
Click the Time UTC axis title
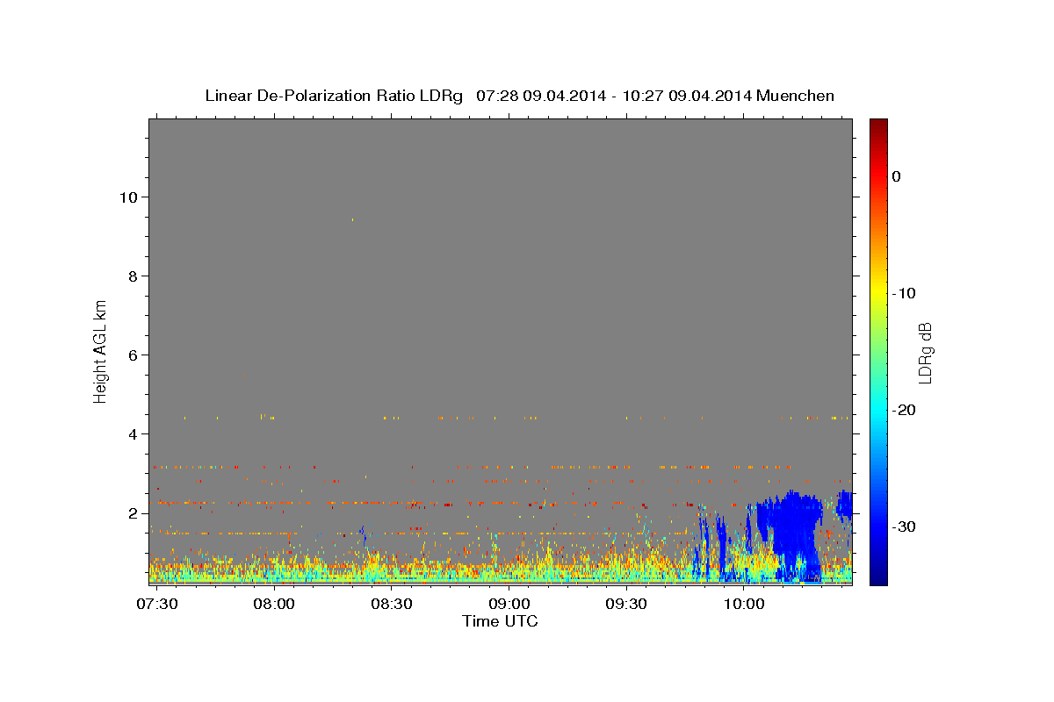pyautogui.click(x=500, y=621)
